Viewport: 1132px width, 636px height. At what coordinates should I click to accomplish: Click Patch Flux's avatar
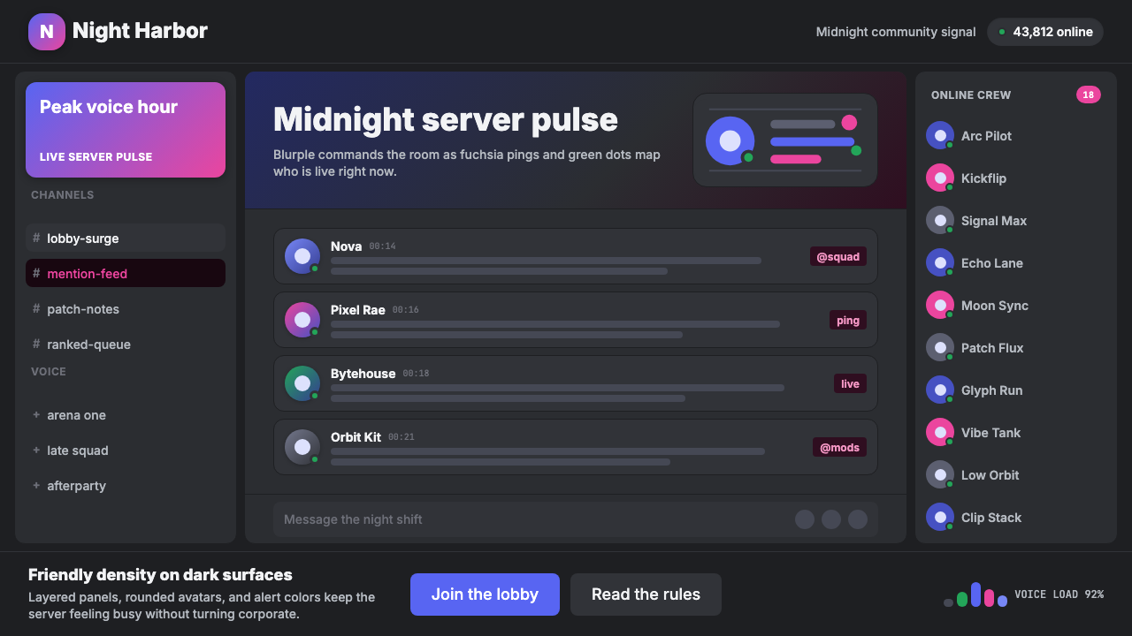point(940,348)
